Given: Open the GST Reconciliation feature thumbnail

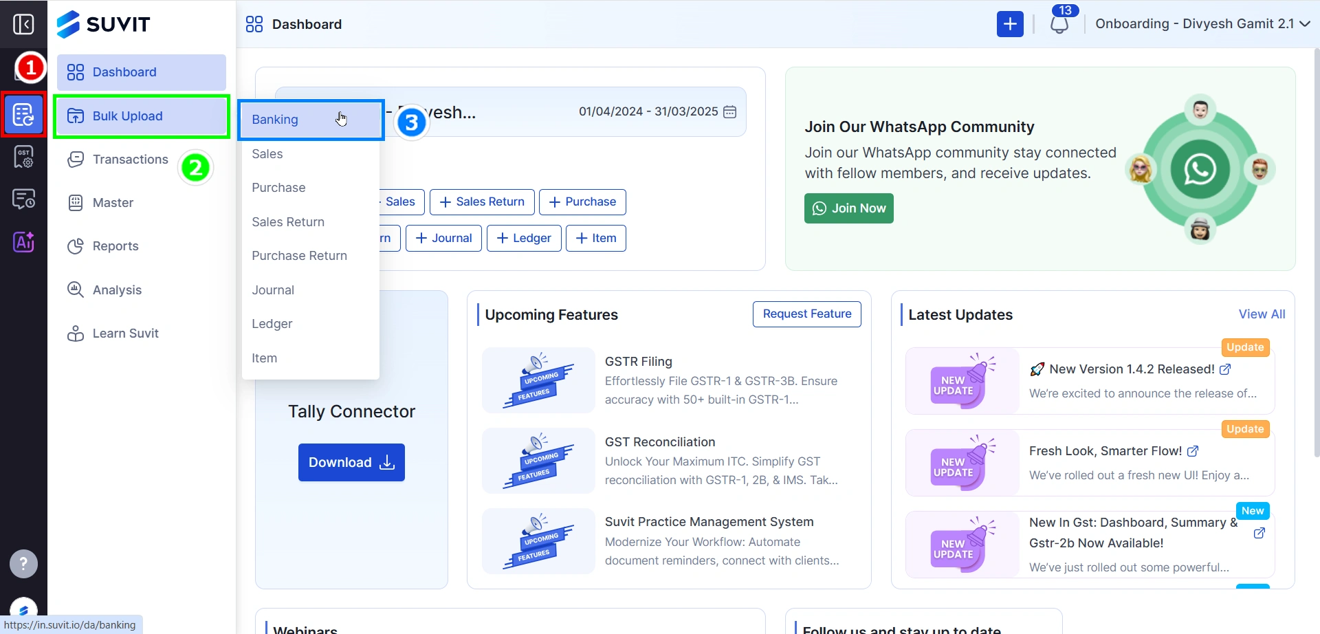Looking at the screenshot, I should point(538,461).
